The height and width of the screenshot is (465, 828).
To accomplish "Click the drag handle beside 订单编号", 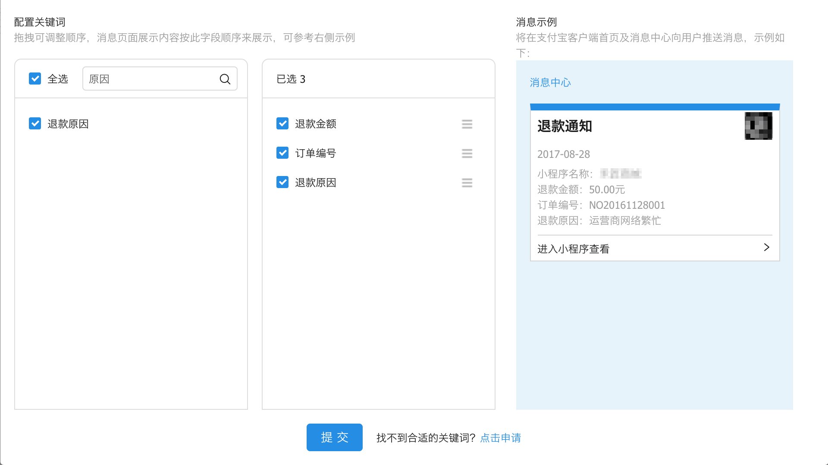I will [467, 154].
